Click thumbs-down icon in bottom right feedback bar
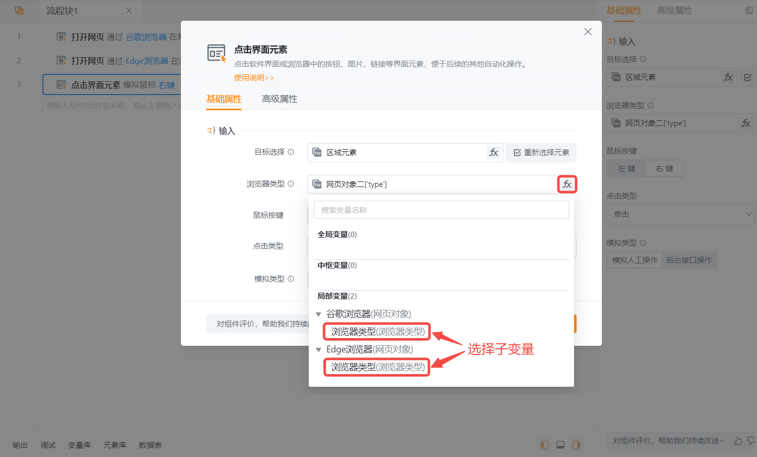Image resolution: width=757 pixels, height=457 pixels. click(x=751, y=441)
